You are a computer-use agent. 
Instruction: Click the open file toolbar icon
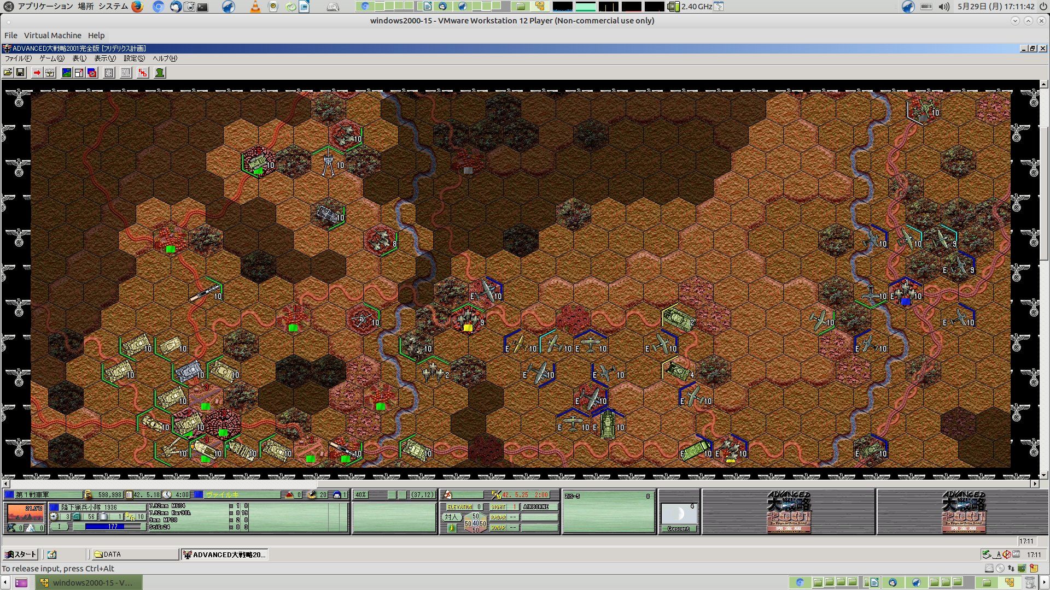pyautogui.click(x=8, y=73)
